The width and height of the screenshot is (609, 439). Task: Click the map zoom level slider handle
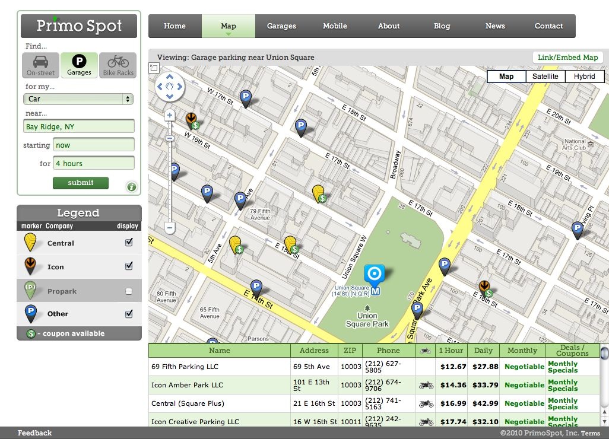coord(170,138)
